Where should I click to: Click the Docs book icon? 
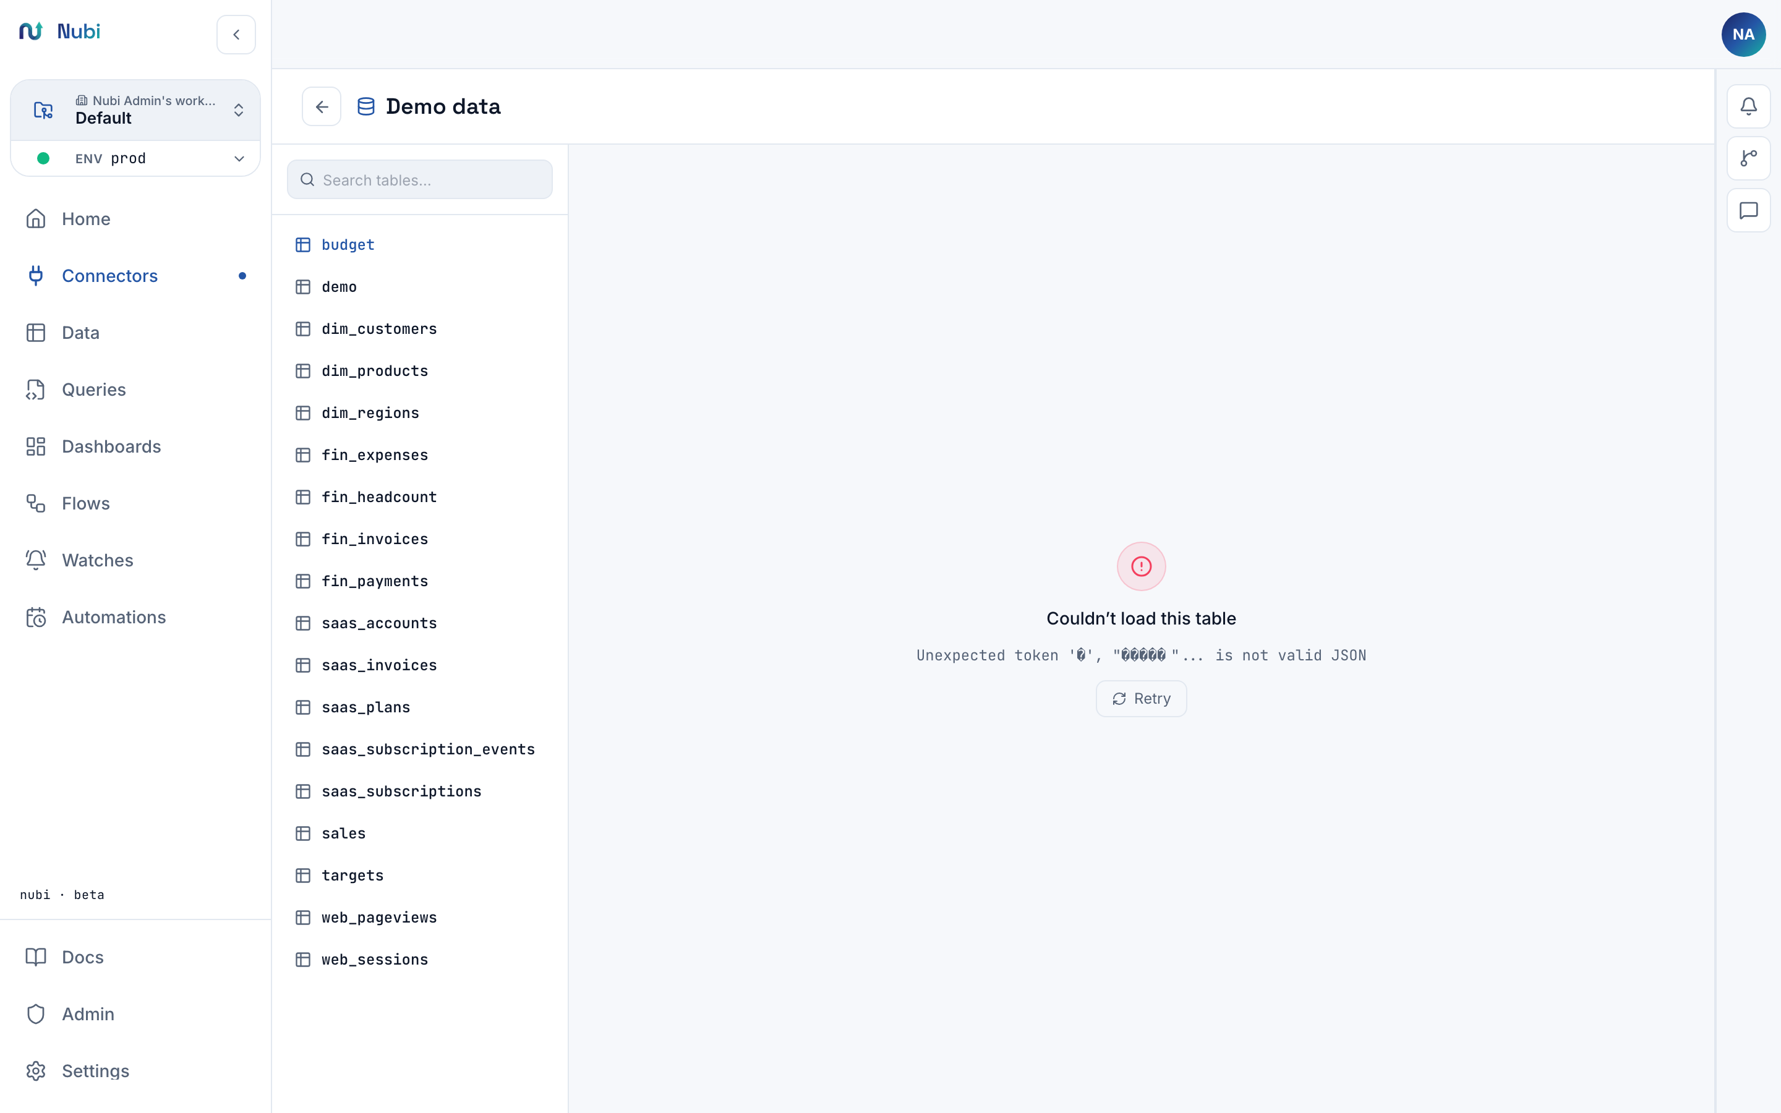coord(35,957)
